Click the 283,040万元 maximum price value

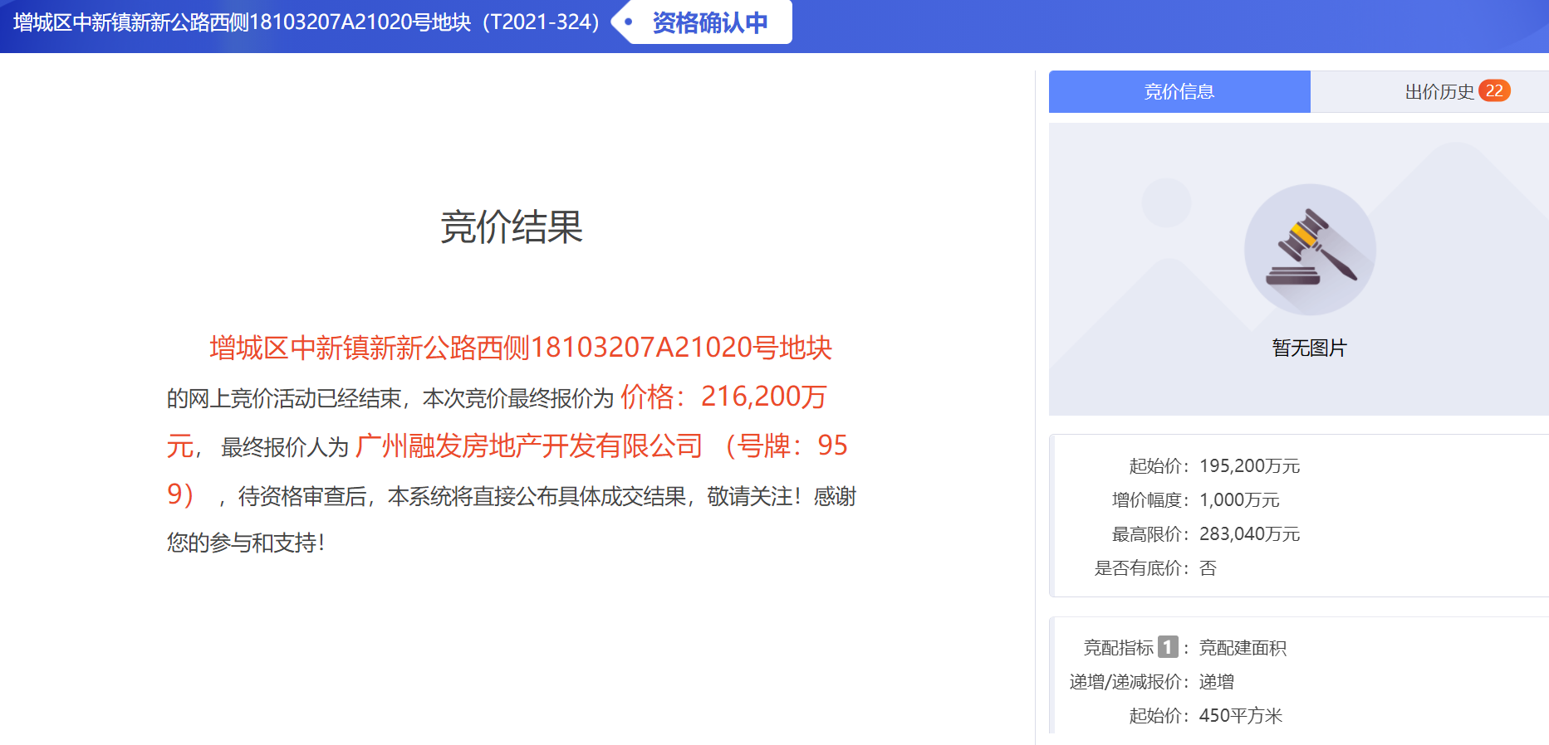tap(1249, 534)
